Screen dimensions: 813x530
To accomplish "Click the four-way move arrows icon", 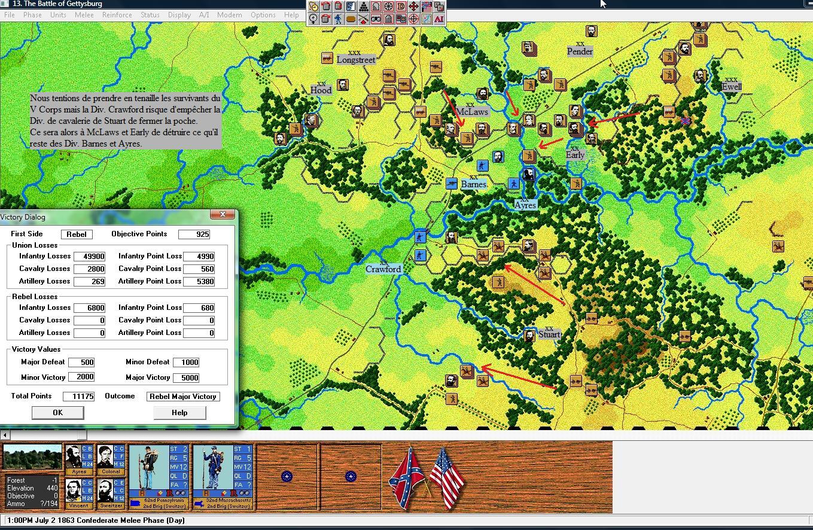I will [x=413, y=7].
